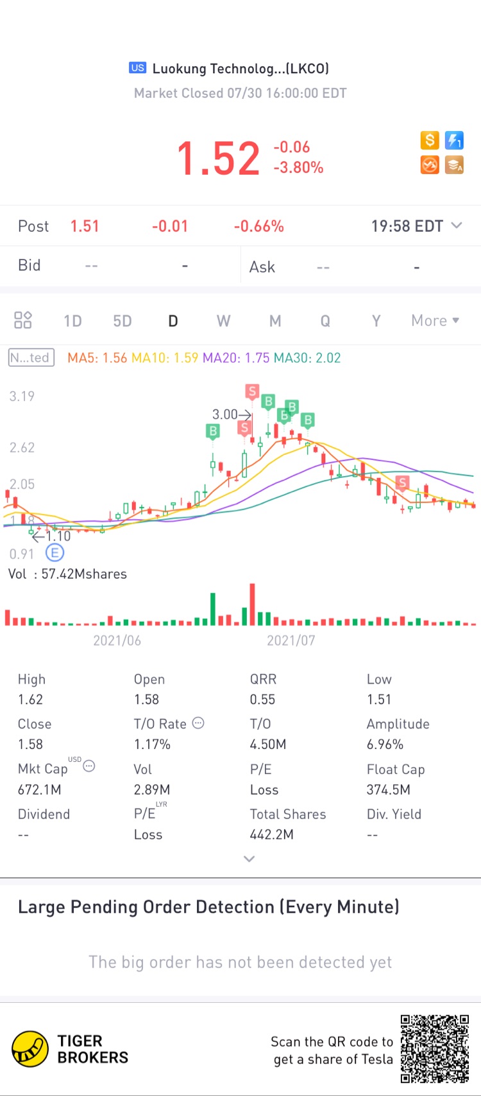Image resolution: width=481 pixels, height=1096 pixels.
Task: Open the chart layout grid icon
Action: point(23,320)
